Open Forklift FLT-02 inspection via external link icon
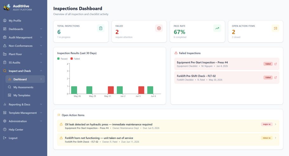 (275, 77)
